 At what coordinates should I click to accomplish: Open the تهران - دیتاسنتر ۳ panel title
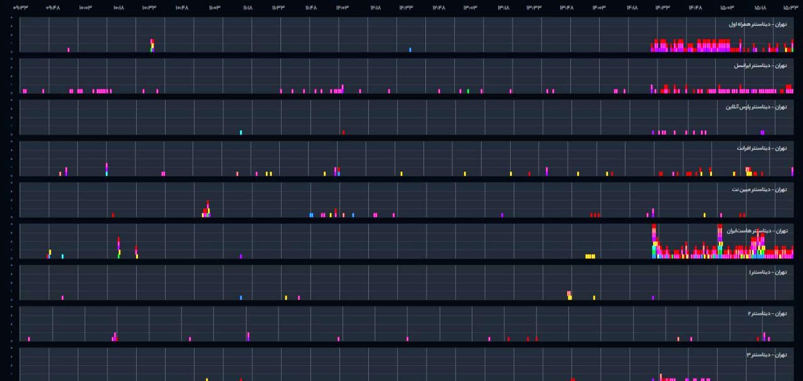pos(767,355)
